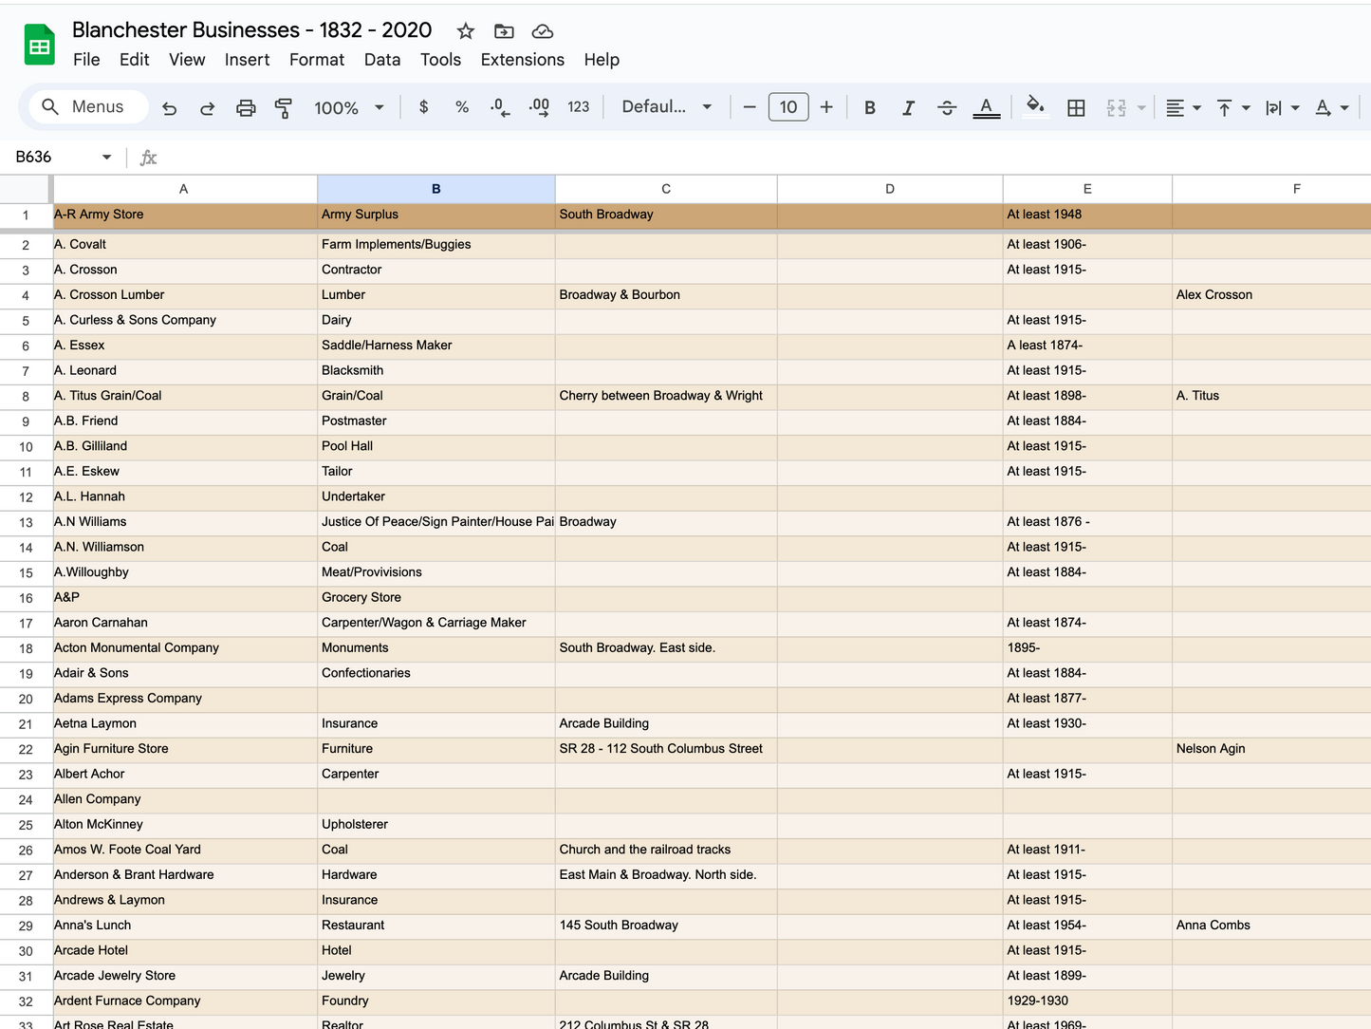Screen dimensions: 1371x1029
Task: Select column B header
Action: point(436,189)
